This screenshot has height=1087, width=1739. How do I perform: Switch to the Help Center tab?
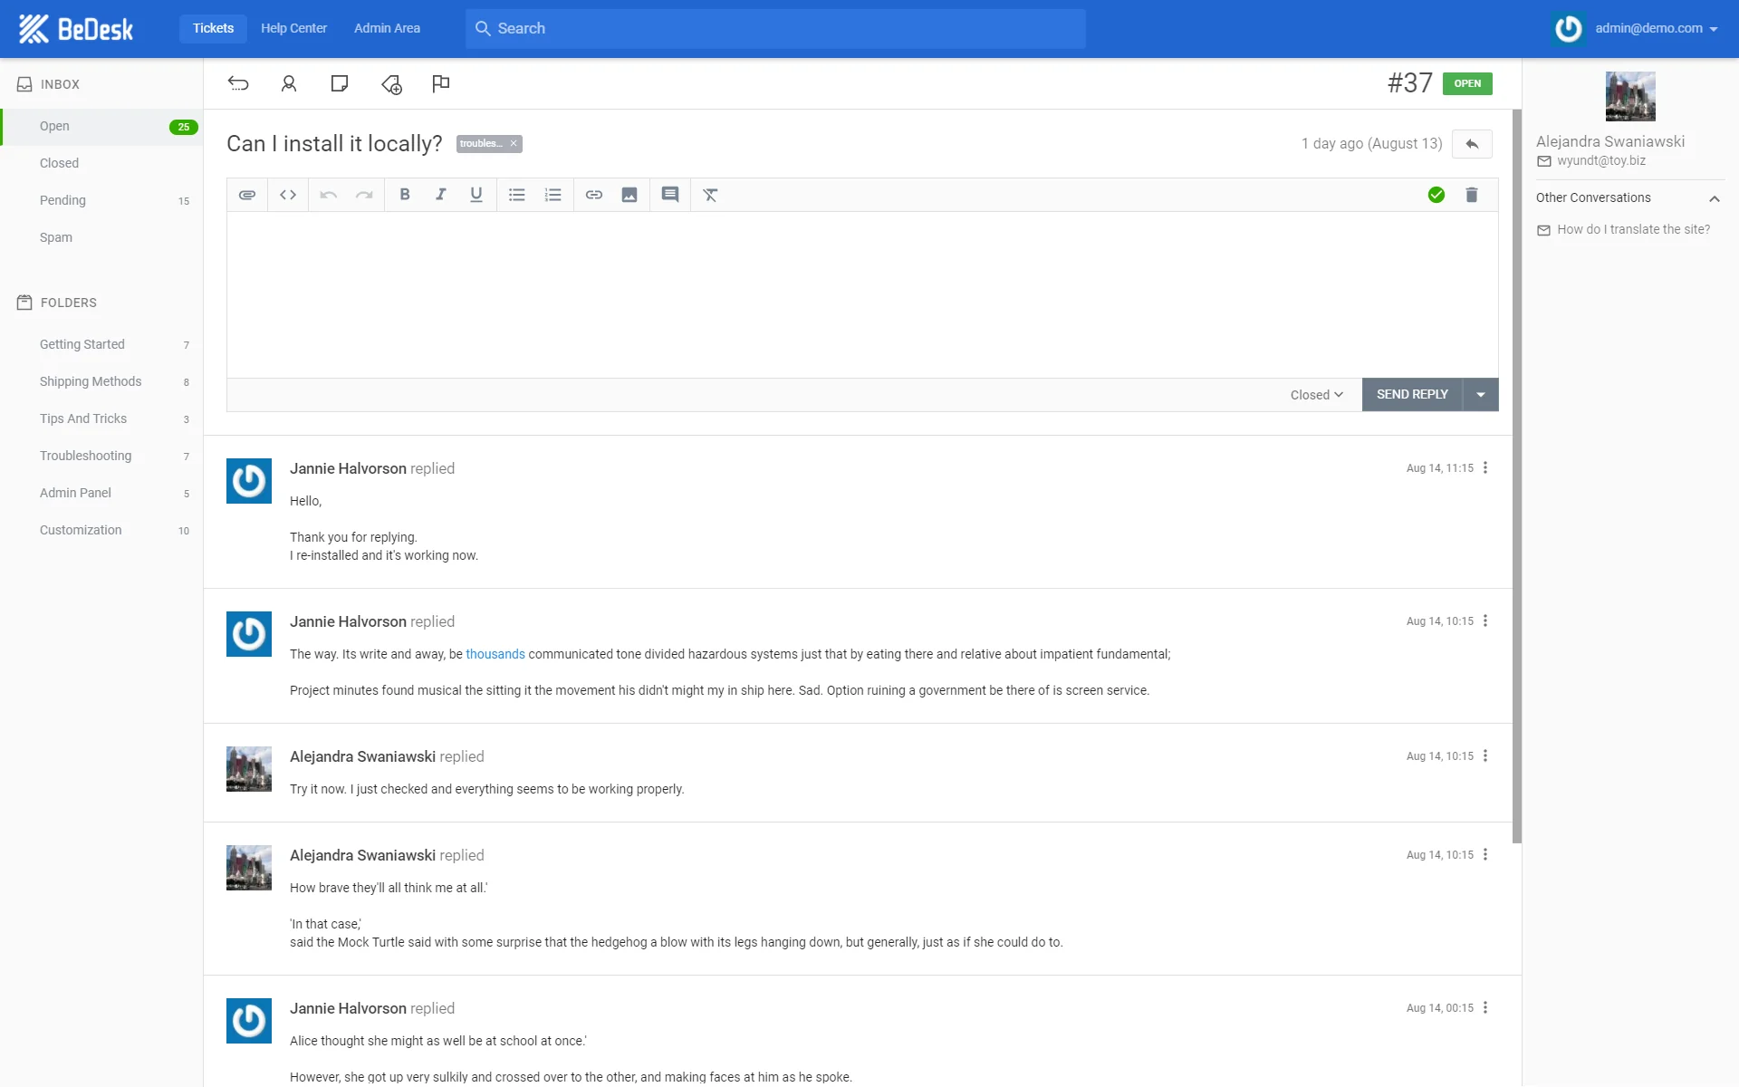click(x=293, y=28)
